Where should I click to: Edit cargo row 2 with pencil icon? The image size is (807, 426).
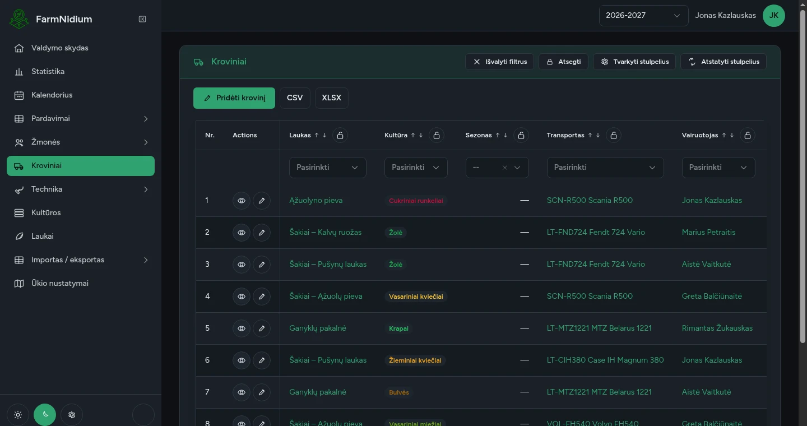coord(262,233)
